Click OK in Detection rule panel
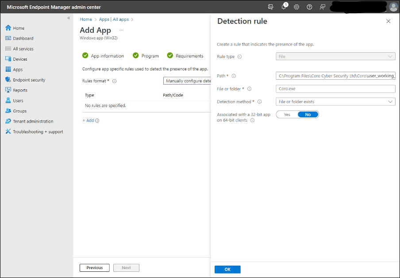Screen dimensions: 400x278 [227, 269]
